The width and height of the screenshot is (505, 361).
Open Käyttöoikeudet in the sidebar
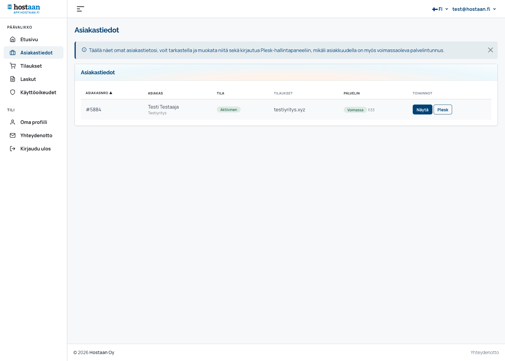click(33, 92)
